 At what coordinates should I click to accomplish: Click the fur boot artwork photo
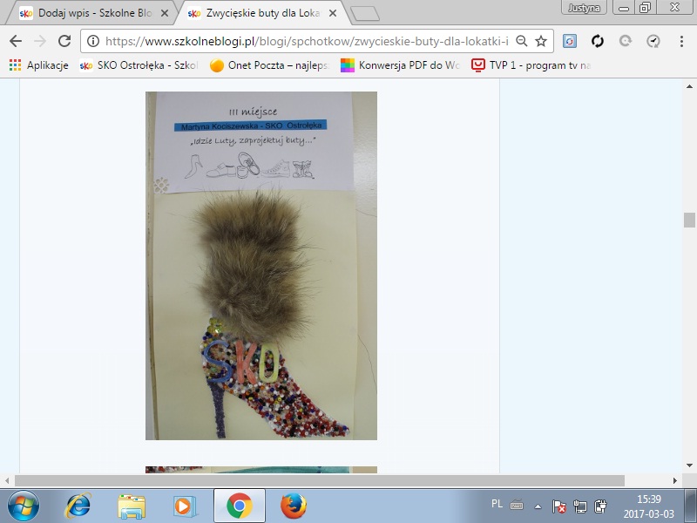(x=261, y=266)
